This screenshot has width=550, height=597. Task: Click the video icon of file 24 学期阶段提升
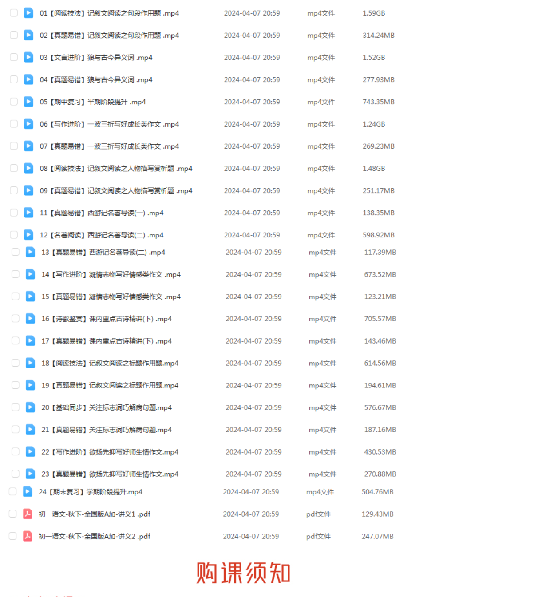click(28, 492)
